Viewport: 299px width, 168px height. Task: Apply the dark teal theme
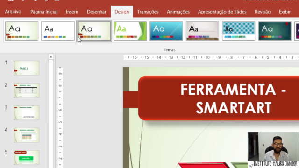[x=275, y=31]
